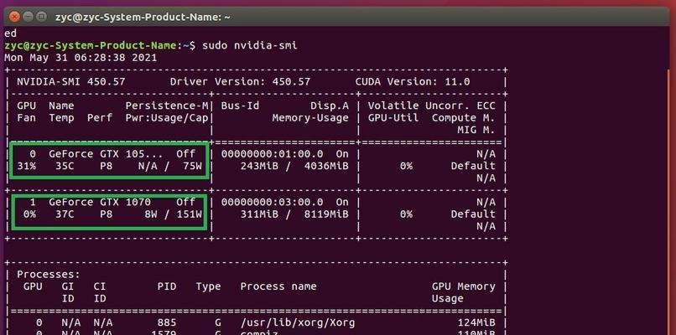Image resolution: width=676 pixels, height=335 pixels.
Task: Click the Process name column header
Action: point(278,286)
